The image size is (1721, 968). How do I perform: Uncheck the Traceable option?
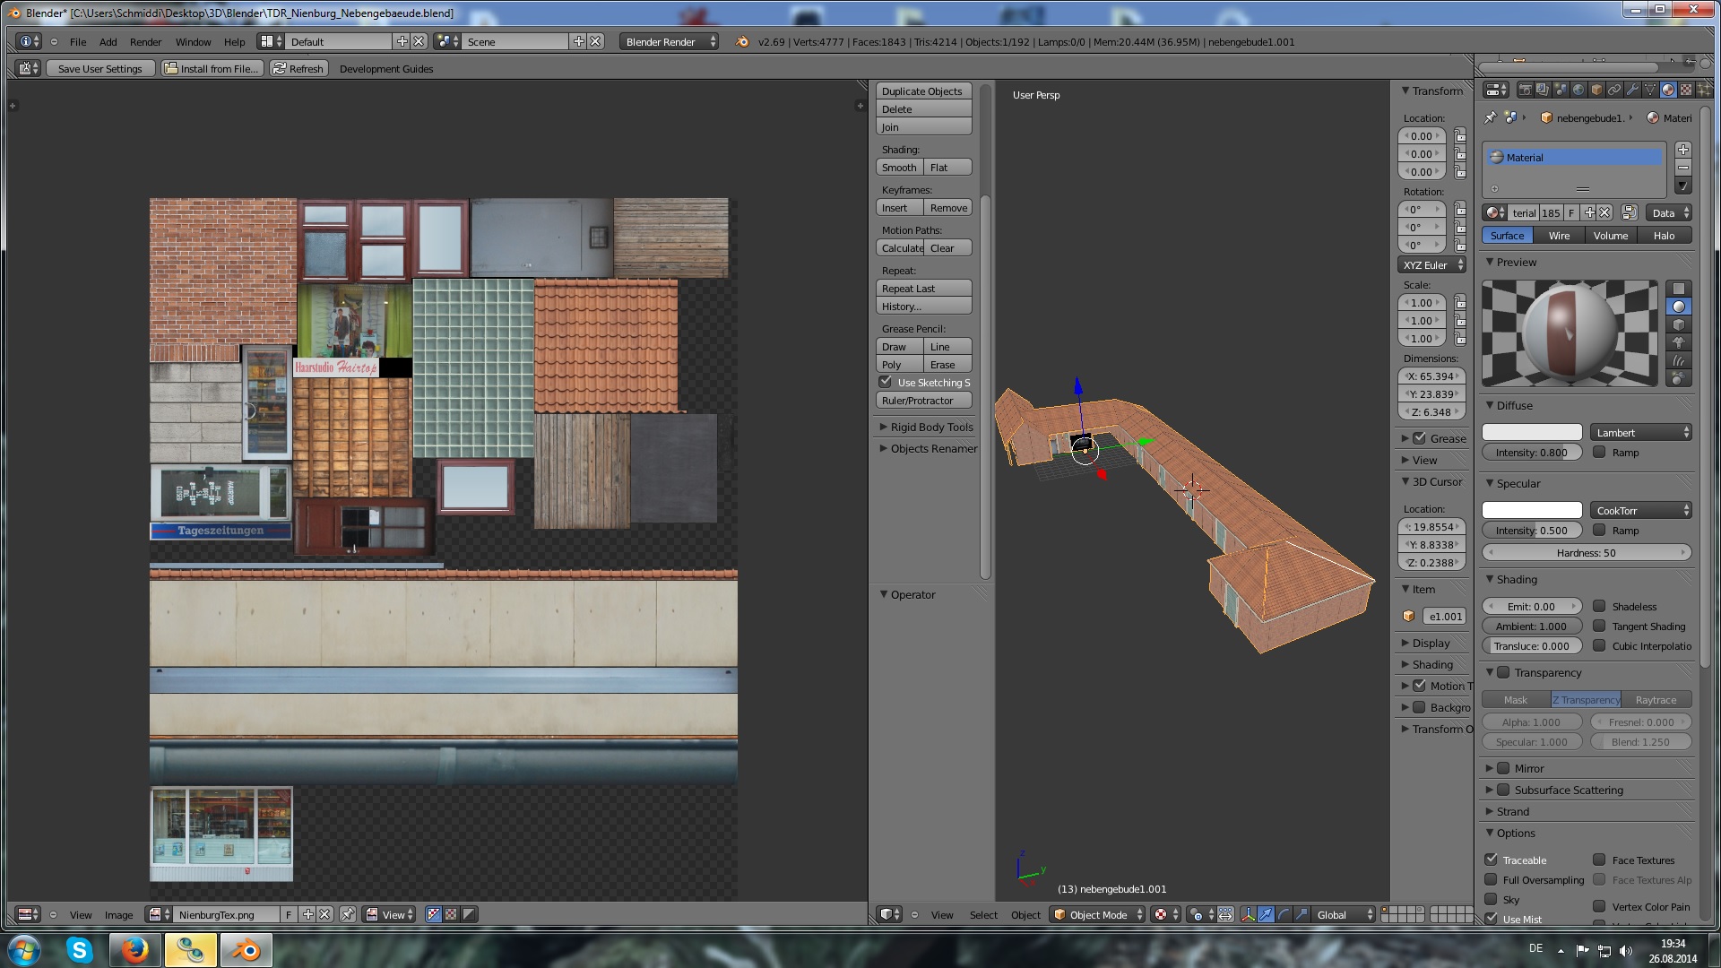point(1491,860)
